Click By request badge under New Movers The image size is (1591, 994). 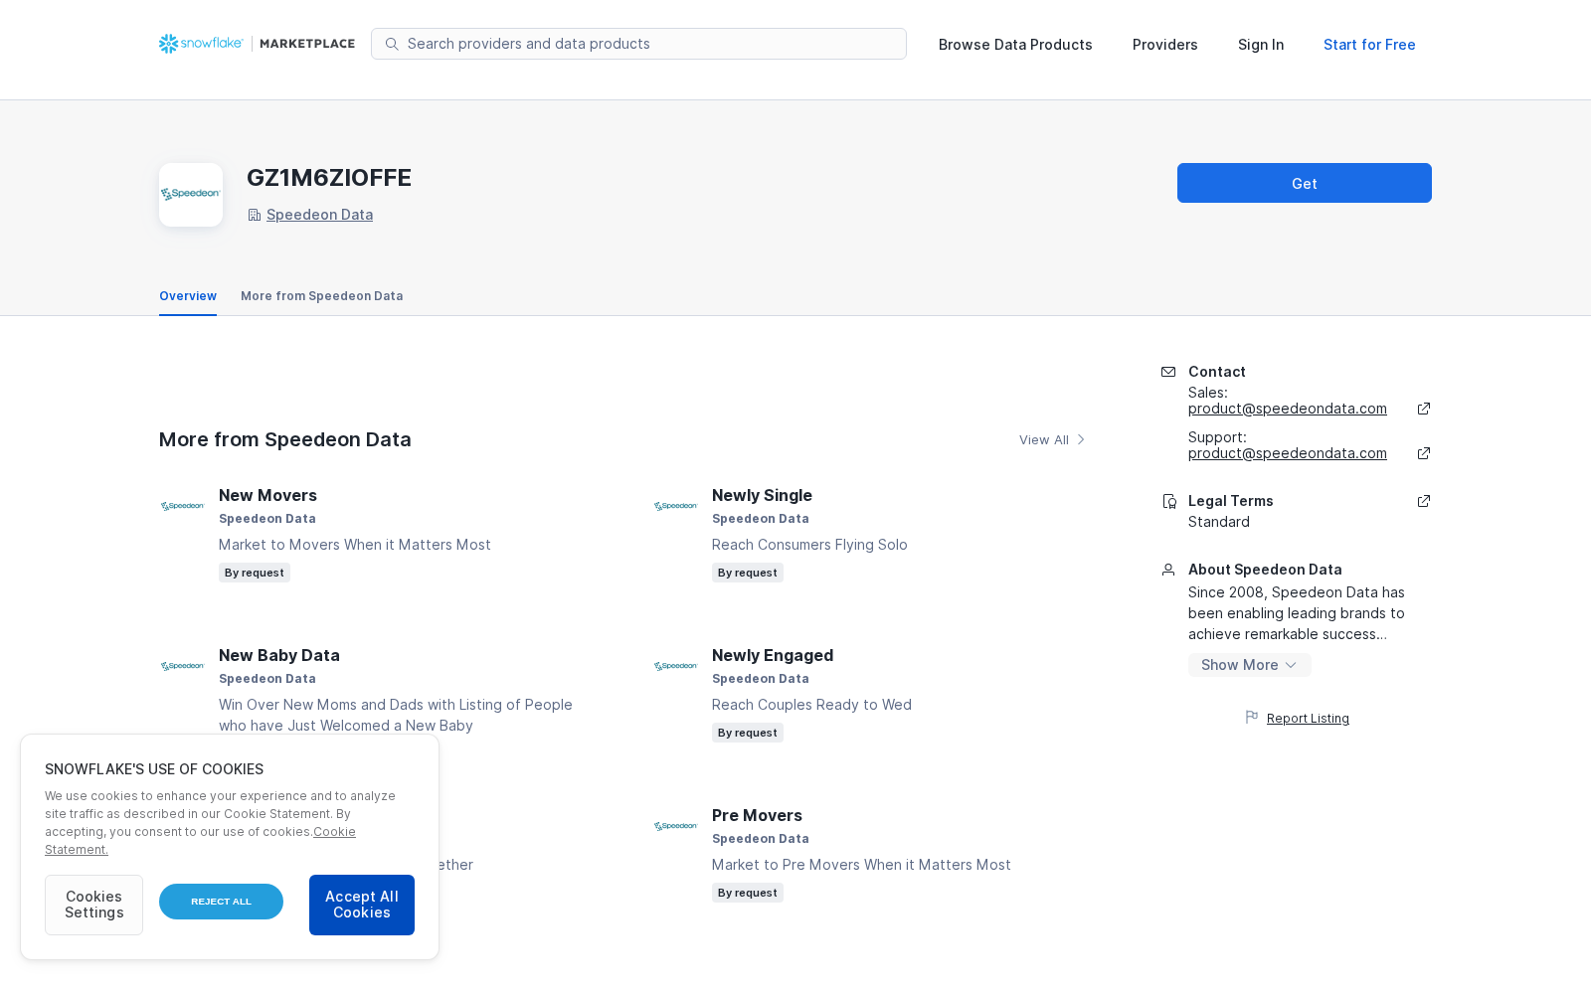click(x=255, y=573)
